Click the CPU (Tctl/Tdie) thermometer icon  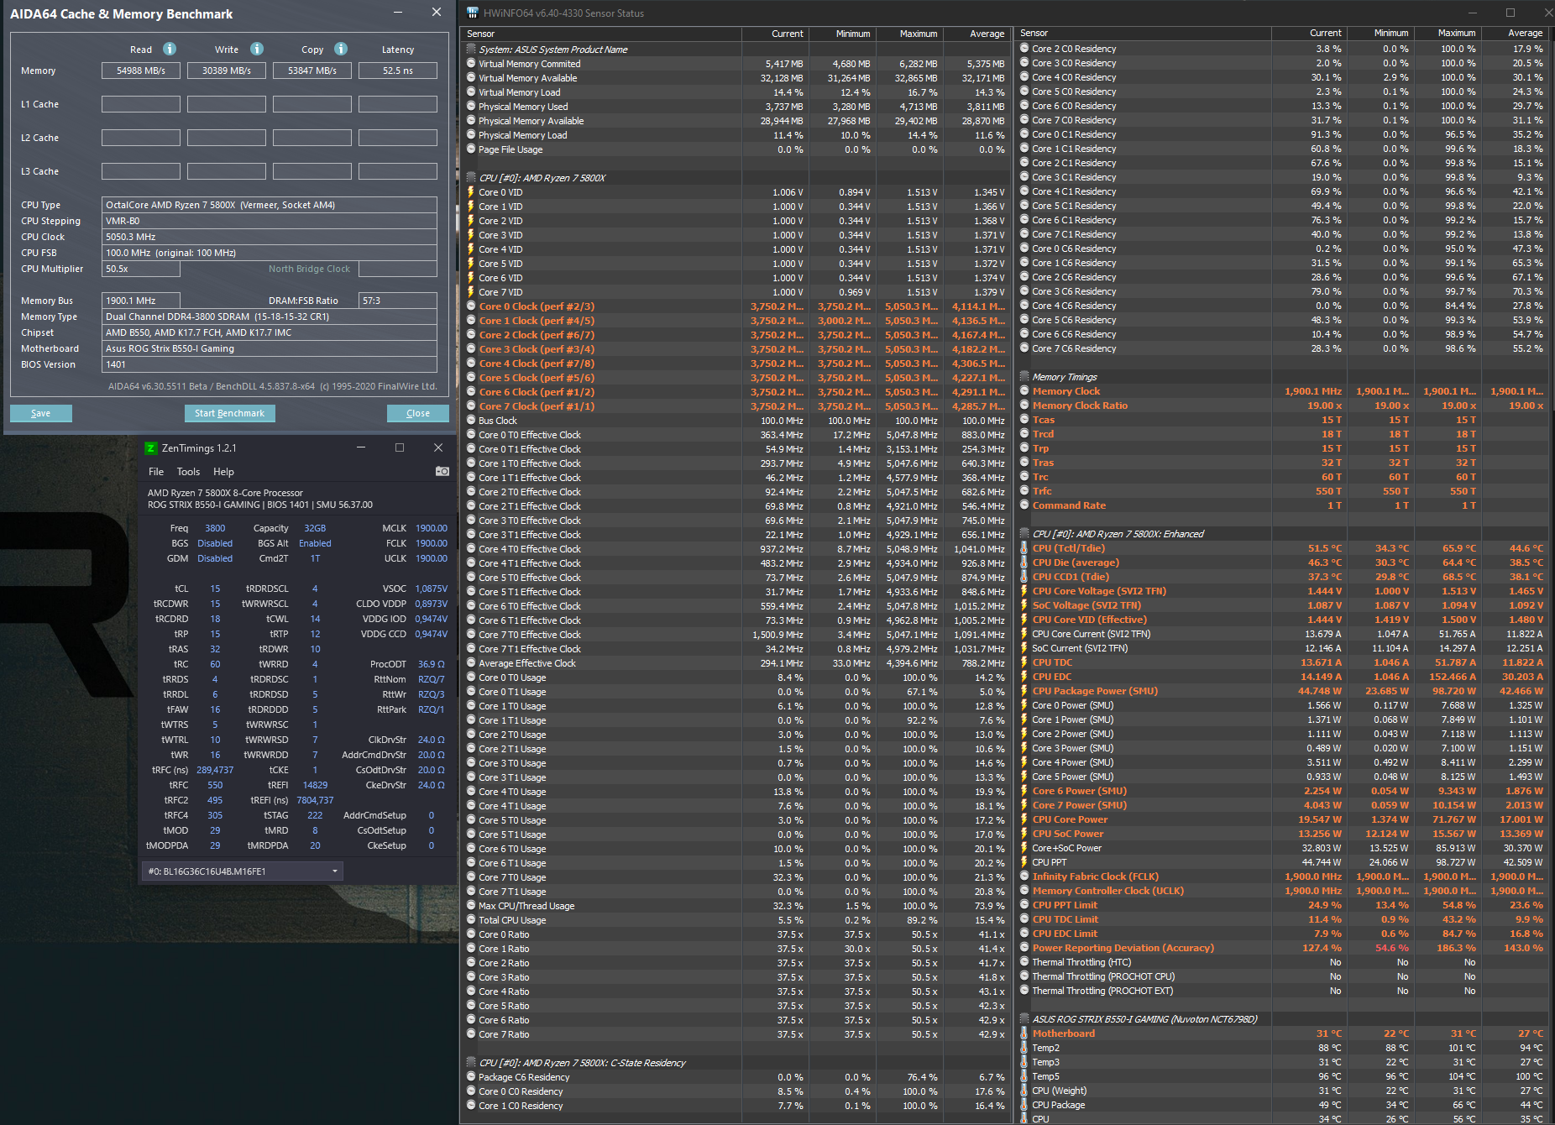1024,548
